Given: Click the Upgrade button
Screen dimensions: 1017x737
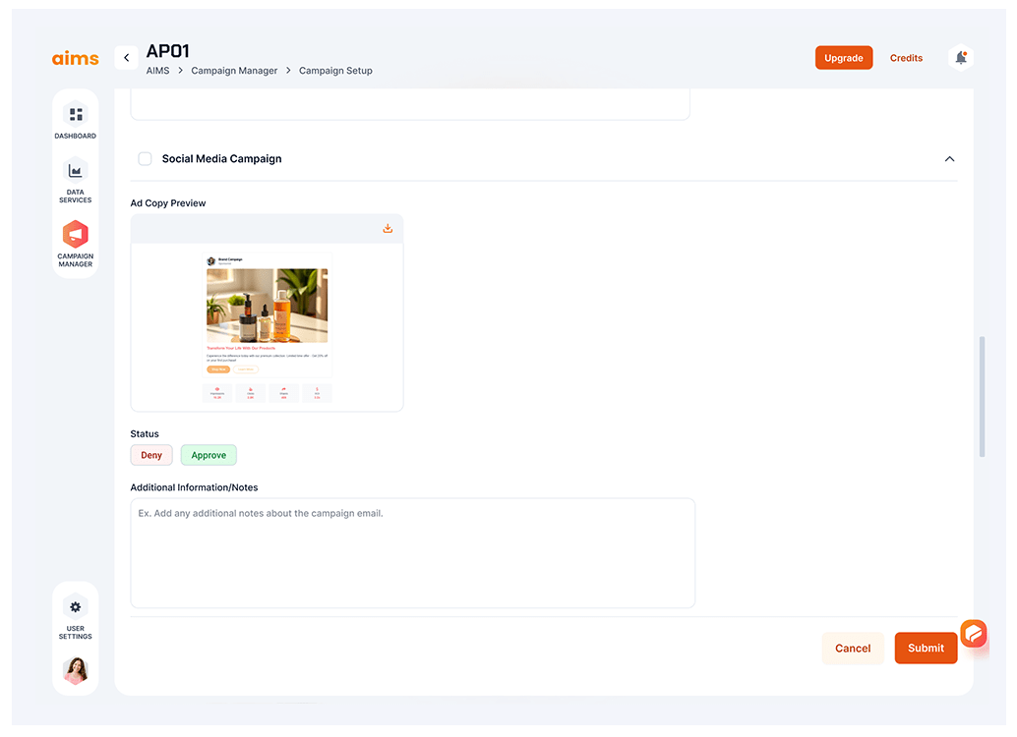Looking at the screenshot, I should pos(843,58).
